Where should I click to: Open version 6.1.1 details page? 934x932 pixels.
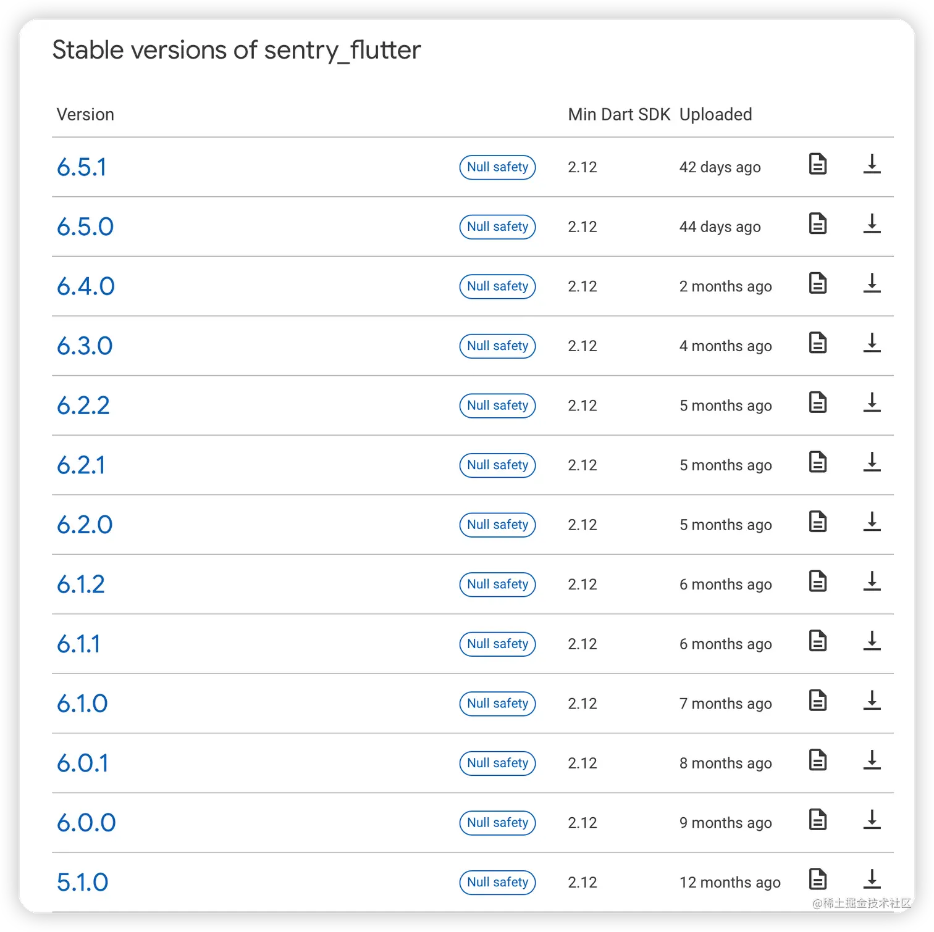pyautogui.click(x=78, y=644)
